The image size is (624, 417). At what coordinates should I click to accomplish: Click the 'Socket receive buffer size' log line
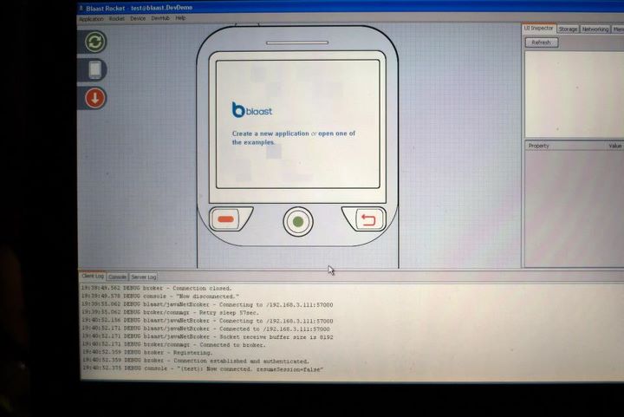(x=207, y=337)
